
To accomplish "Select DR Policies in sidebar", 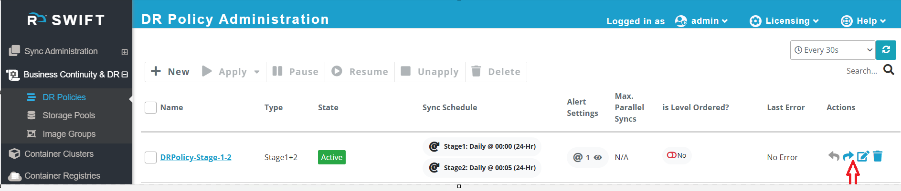I will click(64, 97).
